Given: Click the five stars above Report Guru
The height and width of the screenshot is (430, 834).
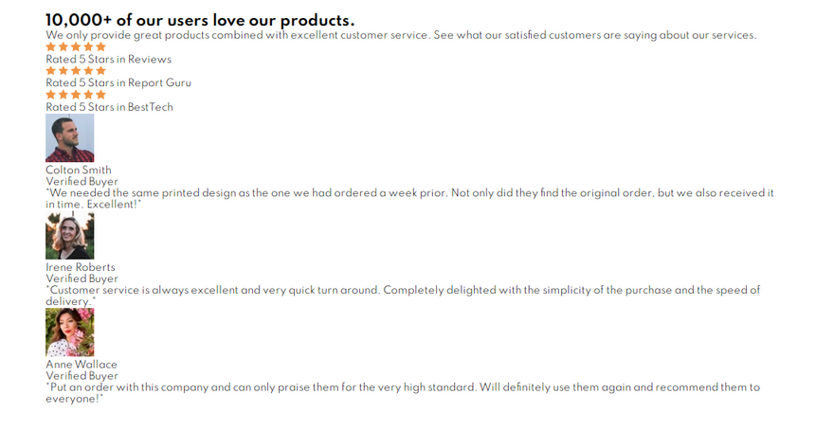Looking at the screenshot, I should point(76,70).
